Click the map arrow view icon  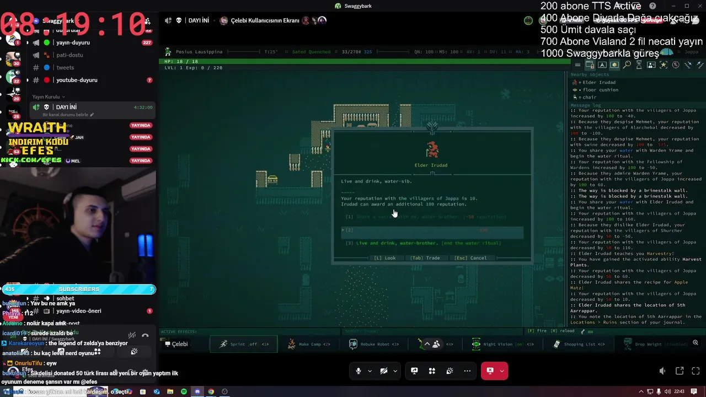[602, 65]
